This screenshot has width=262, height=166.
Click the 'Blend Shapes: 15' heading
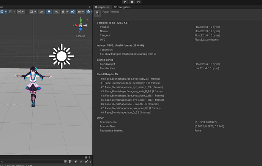[x=107, y=74]
